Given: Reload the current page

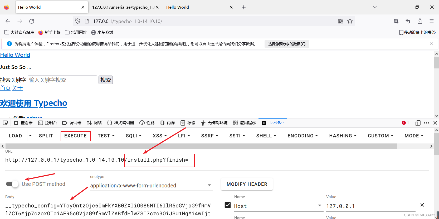Looking at the screenshot, I should (x=32, y=21).
